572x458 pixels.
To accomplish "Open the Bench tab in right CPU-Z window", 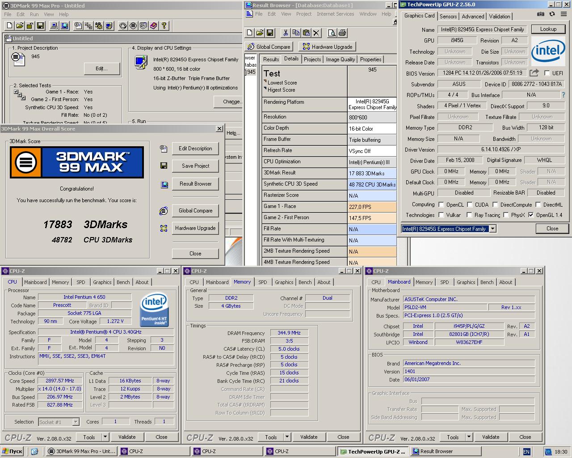I will pos(487,282).
